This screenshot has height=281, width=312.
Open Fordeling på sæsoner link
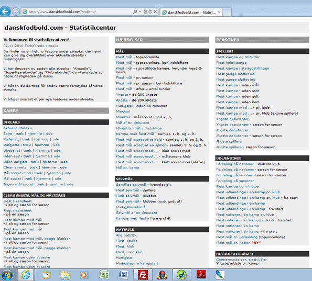pyautogui.click(x=235, y=181)
